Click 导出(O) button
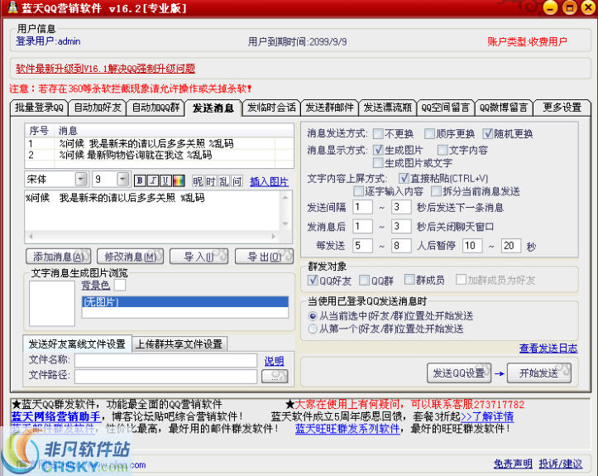Screen dimensions: 598x476 [265, 257]
